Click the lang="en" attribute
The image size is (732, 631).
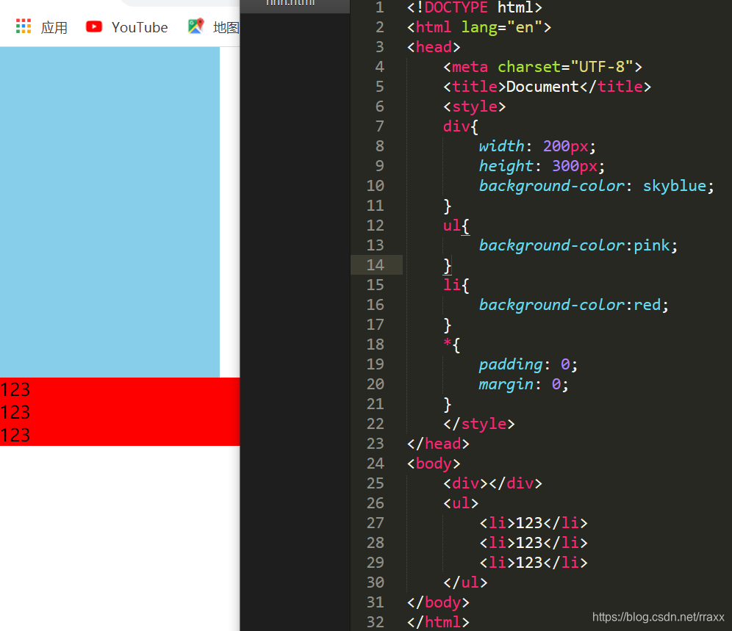coord(502,27)
